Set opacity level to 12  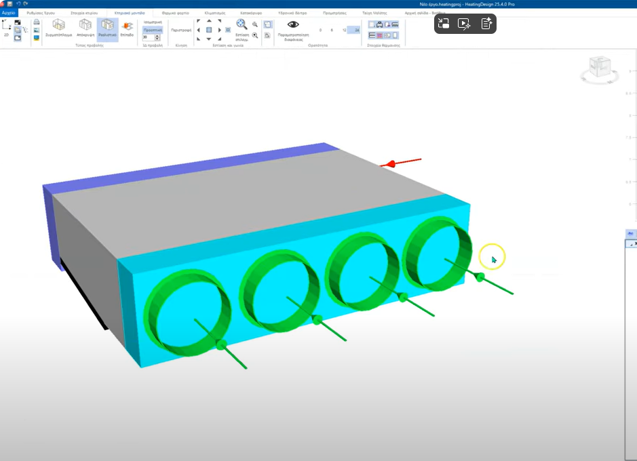click(344, 30)
